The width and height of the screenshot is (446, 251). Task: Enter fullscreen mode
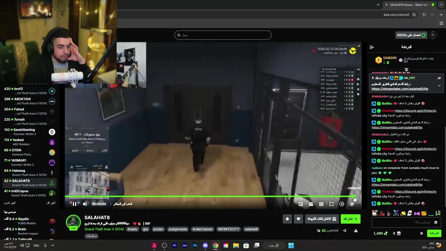[x=331, y=204]
